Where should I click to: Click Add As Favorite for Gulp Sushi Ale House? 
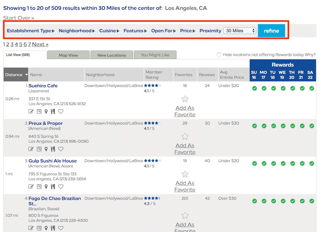coord(185,186)
